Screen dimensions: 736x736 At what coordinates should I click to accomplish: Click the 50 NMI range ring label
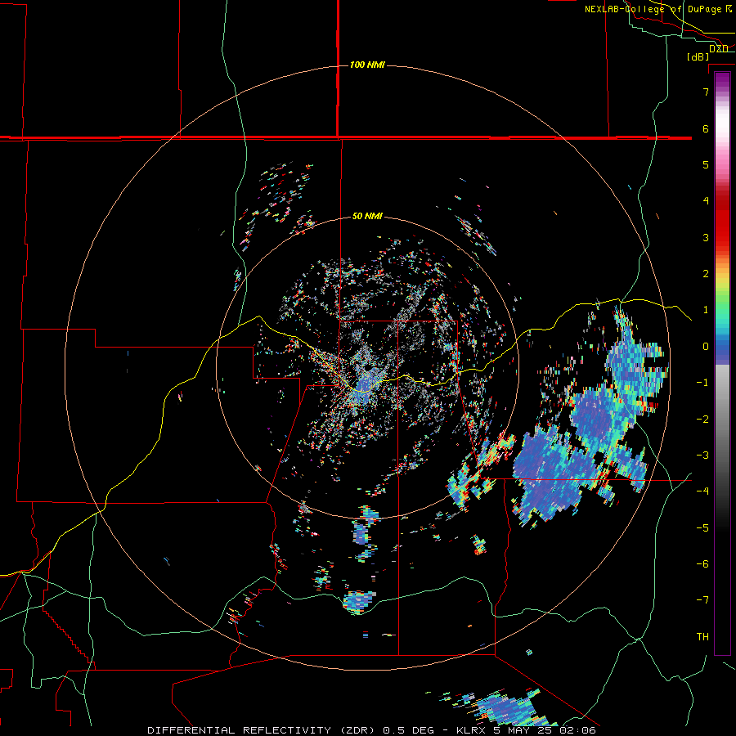pos(367,217)
